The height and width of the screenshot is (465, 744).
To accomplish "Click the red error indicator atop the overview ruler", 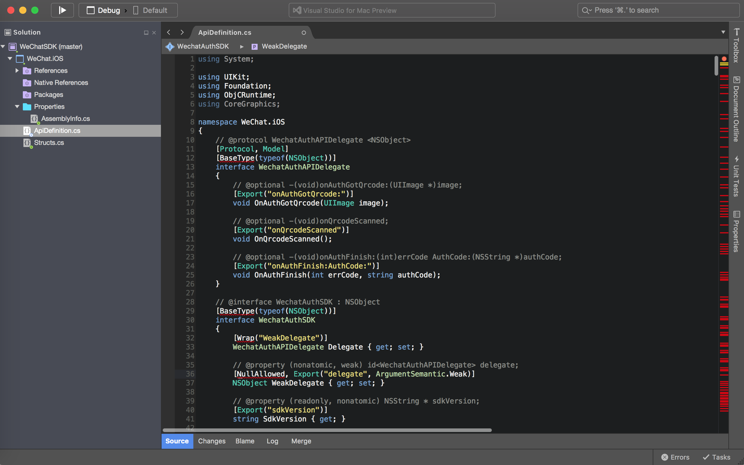I will [724, 59].
